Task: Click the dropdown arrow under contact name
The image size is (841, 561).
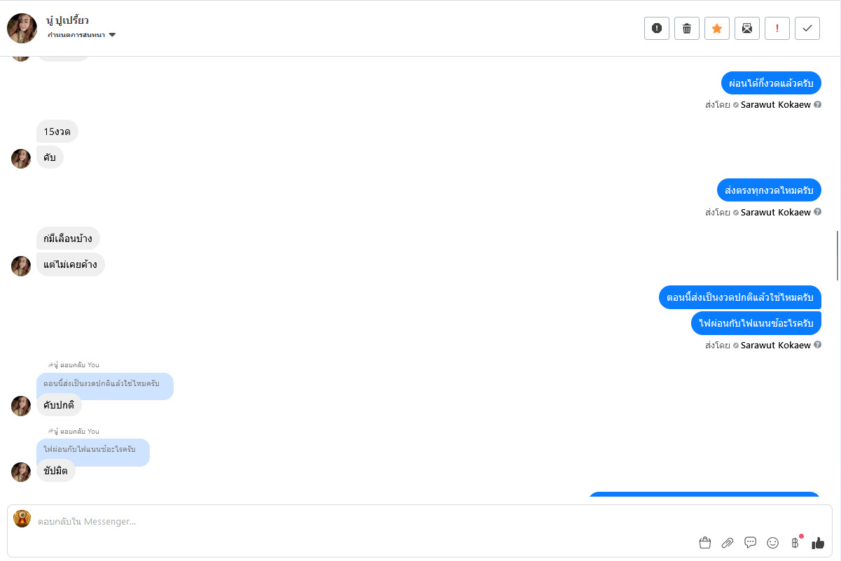Action: point(112,35)
